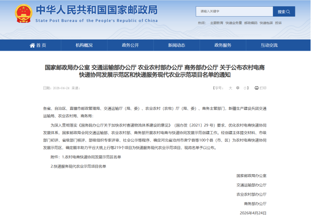Go to 新闻动态 section

(x=177, y=45)
